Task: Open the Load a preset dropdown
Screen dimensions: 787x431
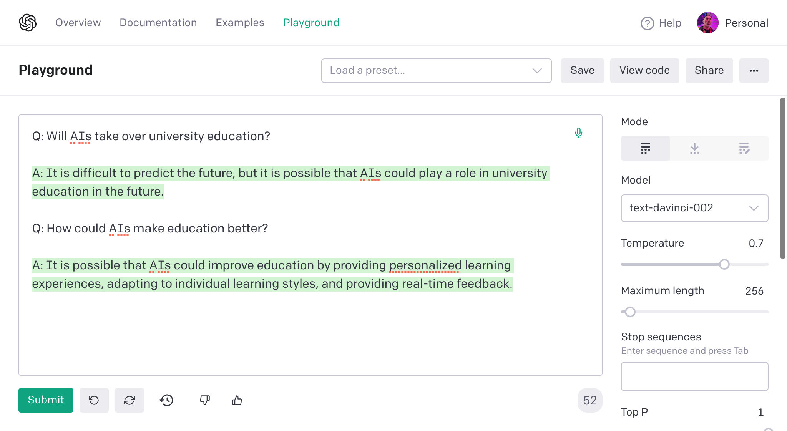Action: pyautogui.click(x=436, y=71)
